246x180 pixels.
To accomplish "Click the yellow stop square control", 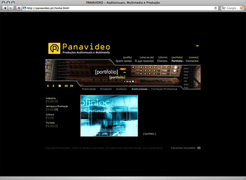I will pos(60,86).
